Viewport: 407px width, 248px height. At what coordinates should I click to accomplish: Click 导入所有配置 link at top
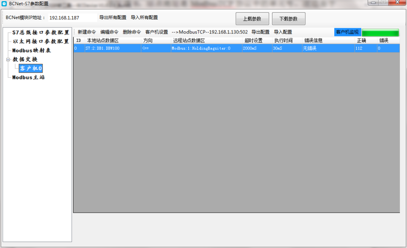coord(144,18)
